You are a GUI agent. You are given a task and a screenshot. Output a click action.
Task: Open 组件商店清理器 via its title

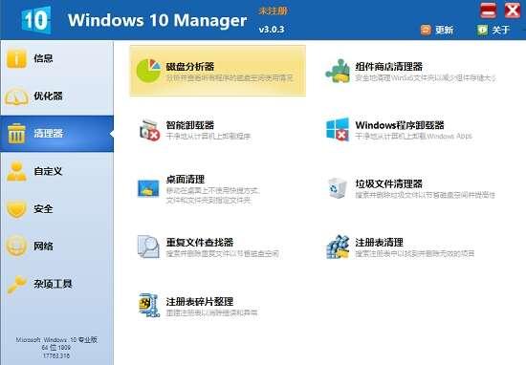(x=389, y=66)
